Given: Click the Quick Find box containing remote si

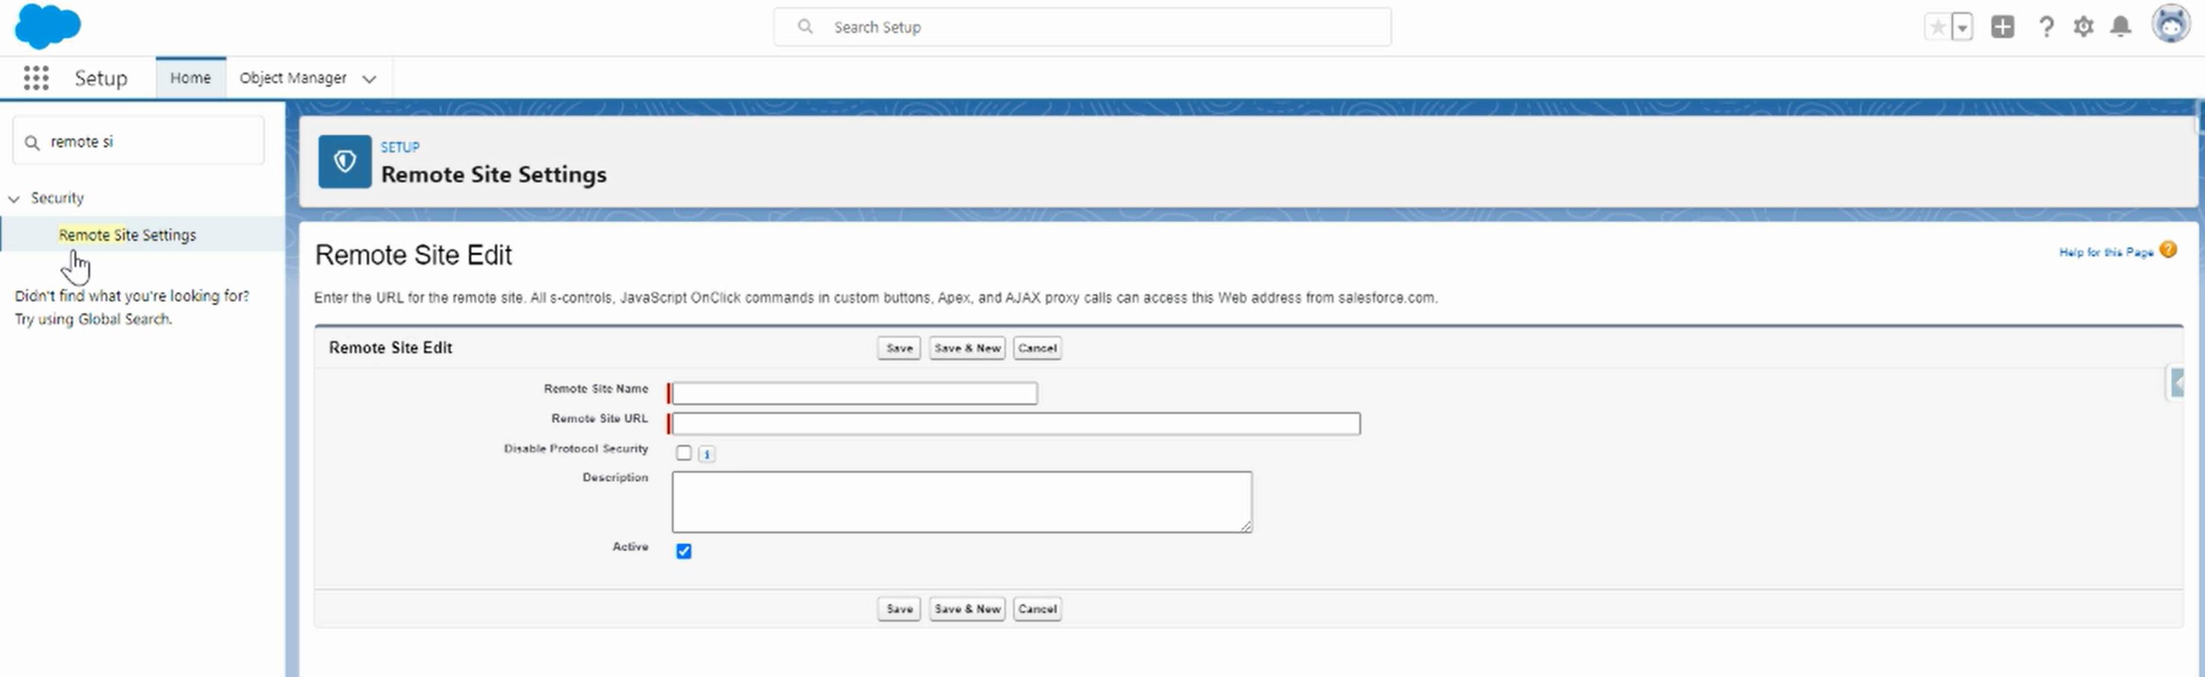Looking at the screenshot, I should coord(138,141).
